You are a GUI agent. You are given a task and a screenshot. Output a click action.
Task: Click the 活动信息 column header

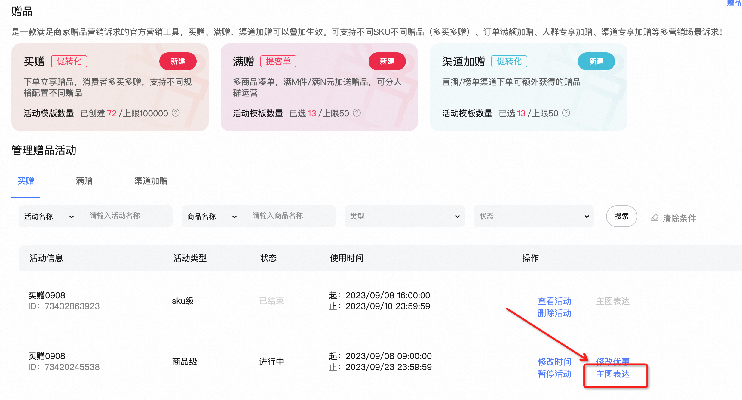46,258
